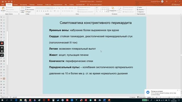This screenshot has width=182, height=102.
Task: Open the Макет layout dropdown
Action: coord(28,7)
